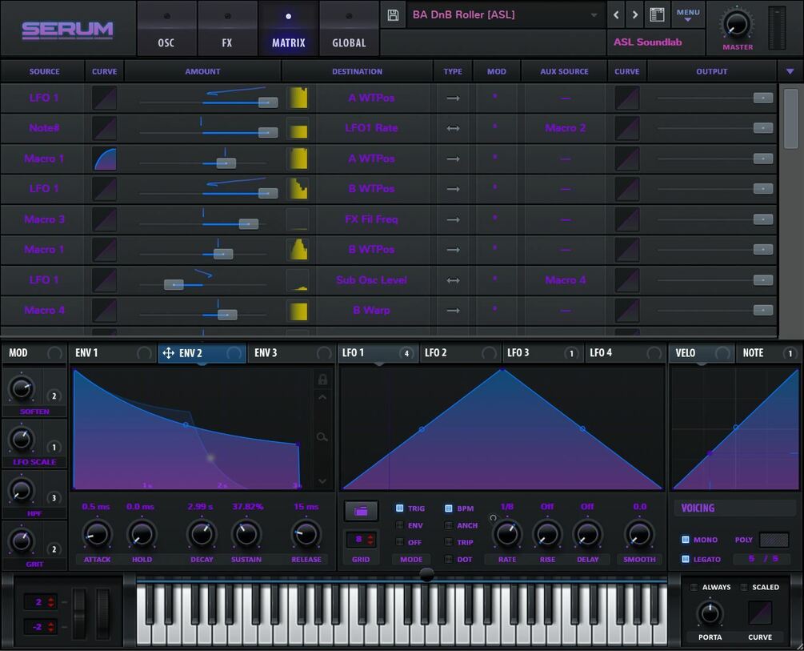Screen dimensions: 804x651
Task: Select the VELO tab
Action: click(701, 352)
